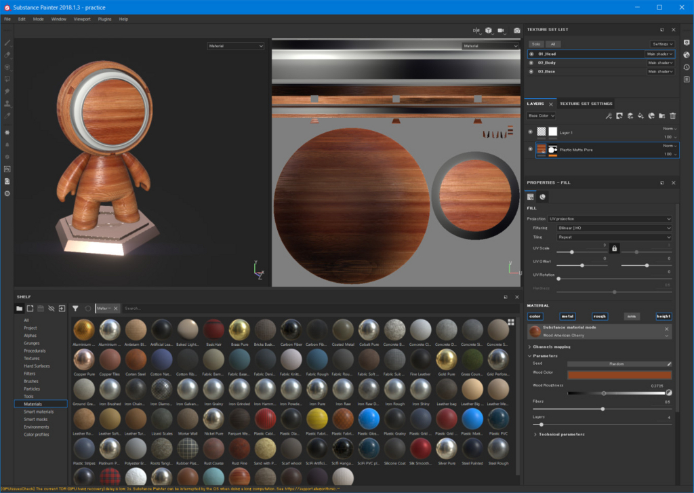Click the All button in Texture Set List
694x493 pixels.
(x=553, y=44)
